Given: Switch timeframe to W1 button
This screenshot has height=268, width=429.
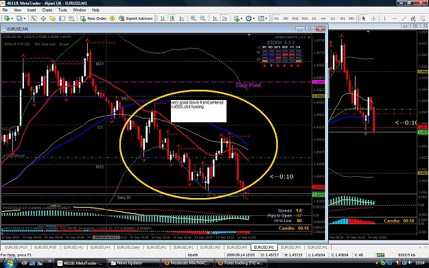Looking at the screenshot, I should 343,19.
